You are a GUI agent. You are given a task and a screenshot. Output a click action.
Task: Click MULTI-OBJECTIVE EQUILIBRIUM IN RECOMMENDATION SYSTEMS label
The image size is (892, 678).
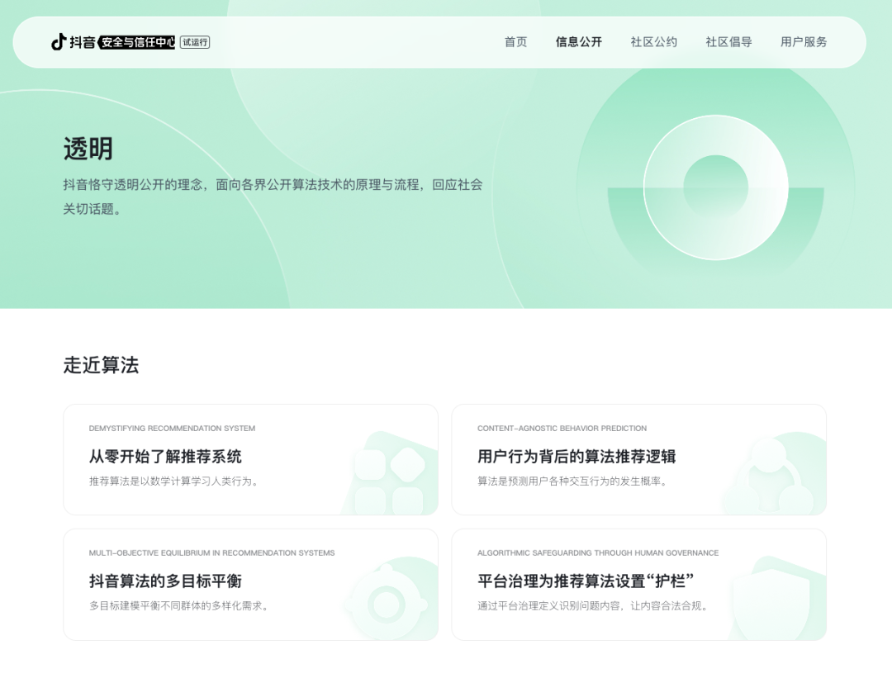(x=211, y=552)
